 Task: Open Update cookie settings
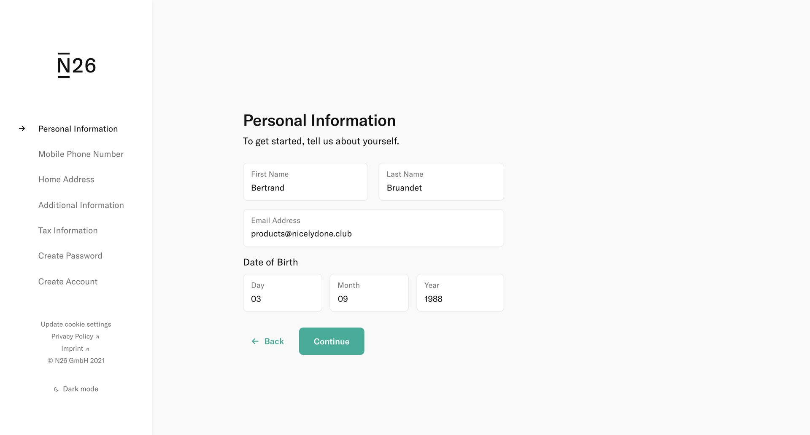(76, 324)
